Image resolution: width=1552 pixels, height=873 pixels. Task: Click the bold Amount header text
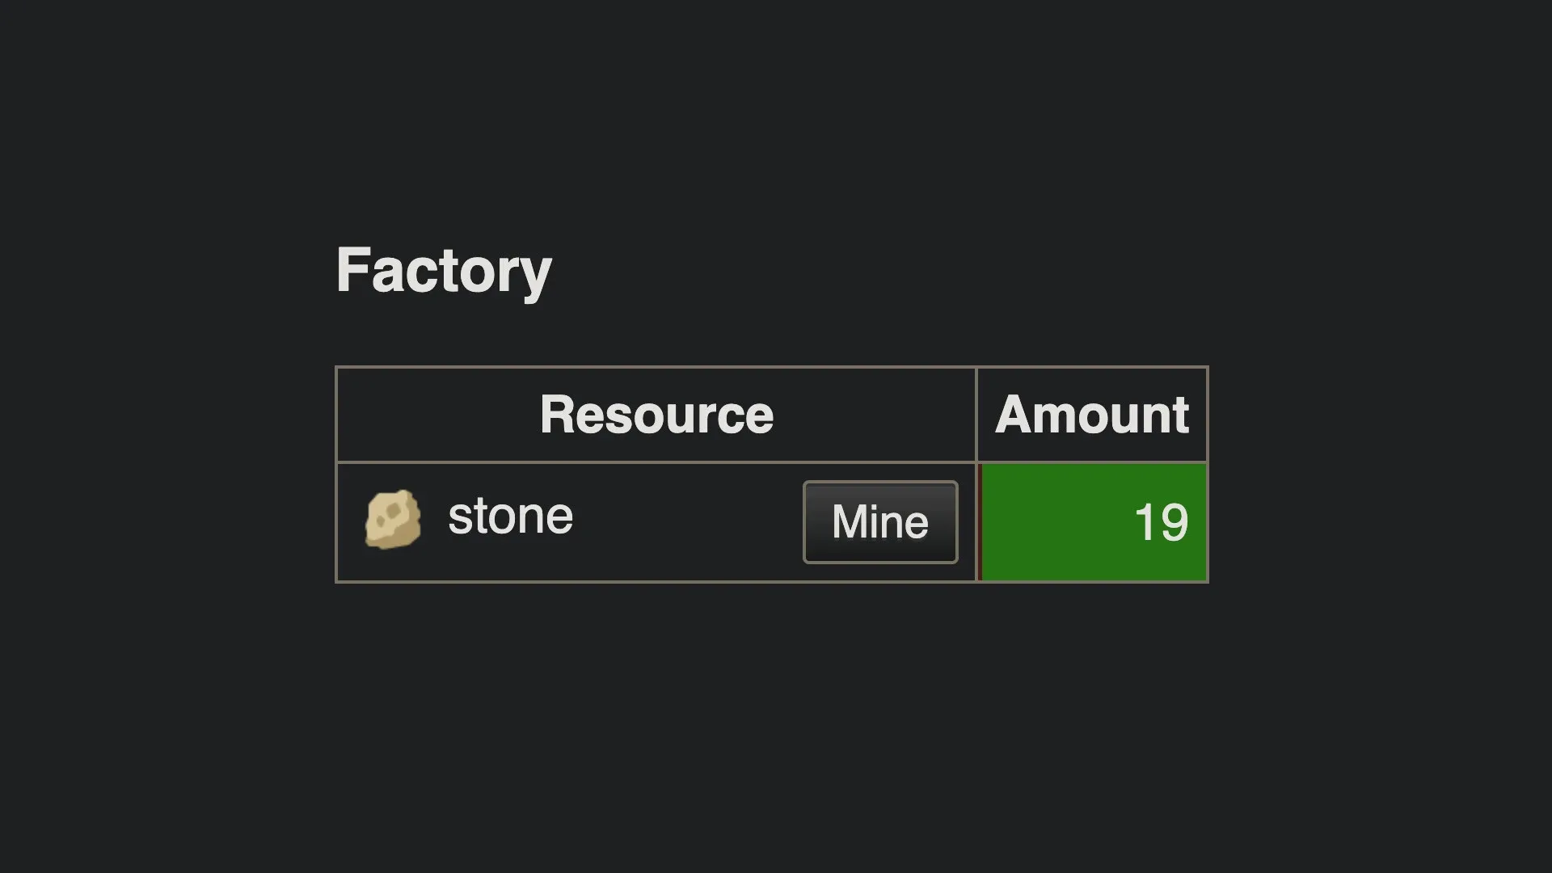tap(1091, 415)
